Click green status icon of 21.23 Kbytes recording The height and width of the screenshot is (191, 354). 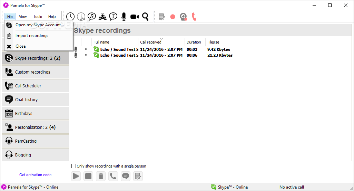(96, 55)
